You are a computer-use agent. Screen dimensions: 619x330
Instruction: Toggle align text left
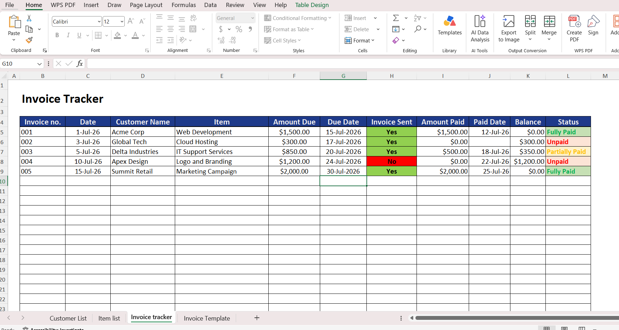pos(159,29)
